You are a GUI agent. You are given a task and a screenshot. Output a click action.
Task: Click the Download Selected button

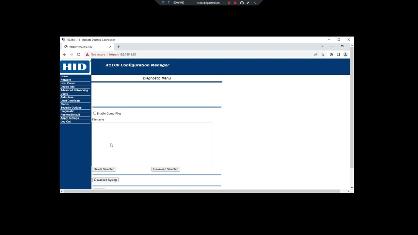pos(166,169)
